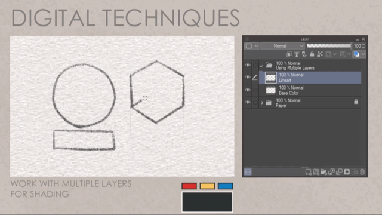Image resolution: width=382 pixels, height=215 pixels.
Task: Hide the Lineart layer
Action: click(x=248, y=77)
